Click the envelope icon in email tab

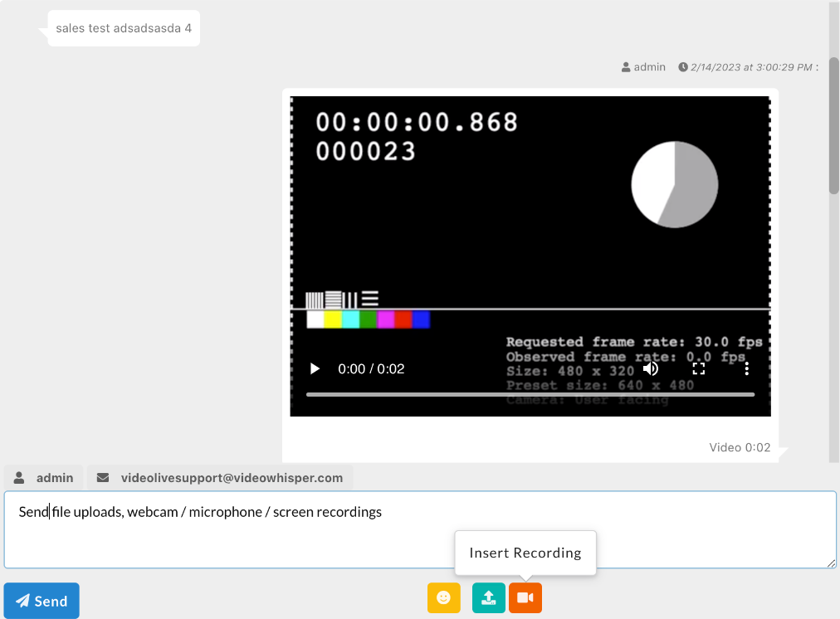click(x=103, y=478)
